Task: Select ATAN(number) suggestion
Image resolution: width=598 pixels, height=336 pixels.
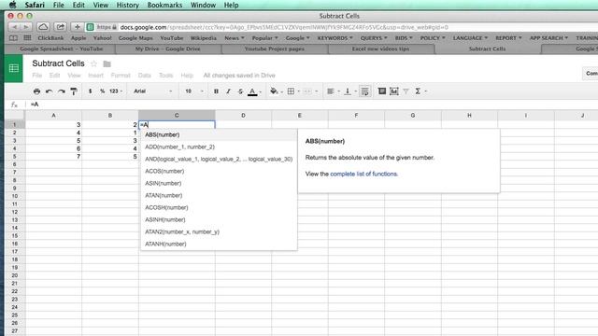Action: [x=219, y=195]
